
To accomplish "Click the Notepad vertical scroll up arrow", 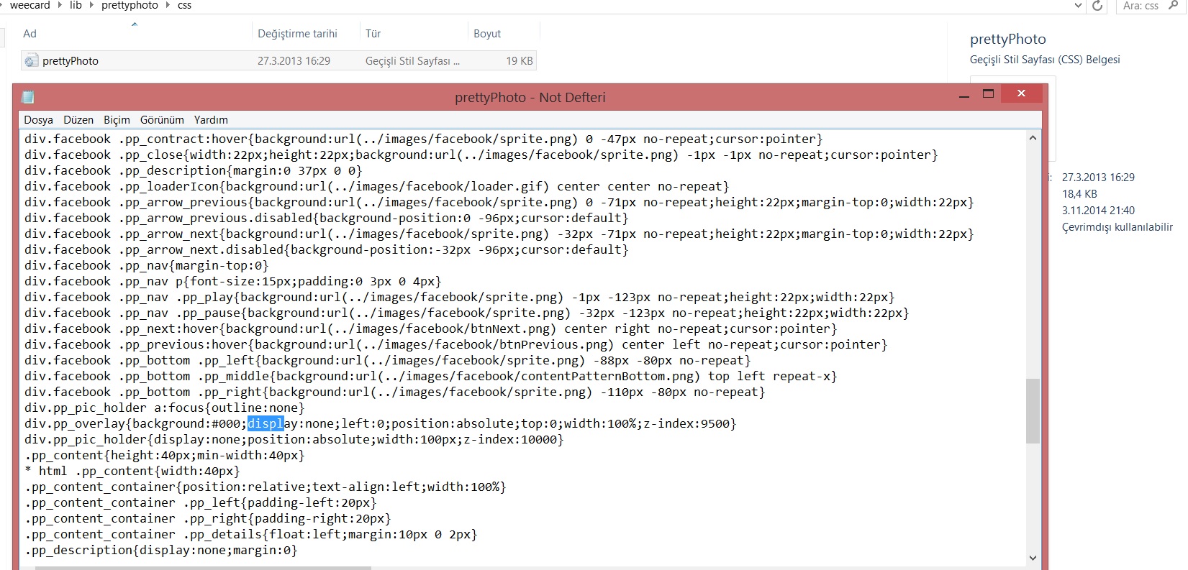I will [1033, 137].
